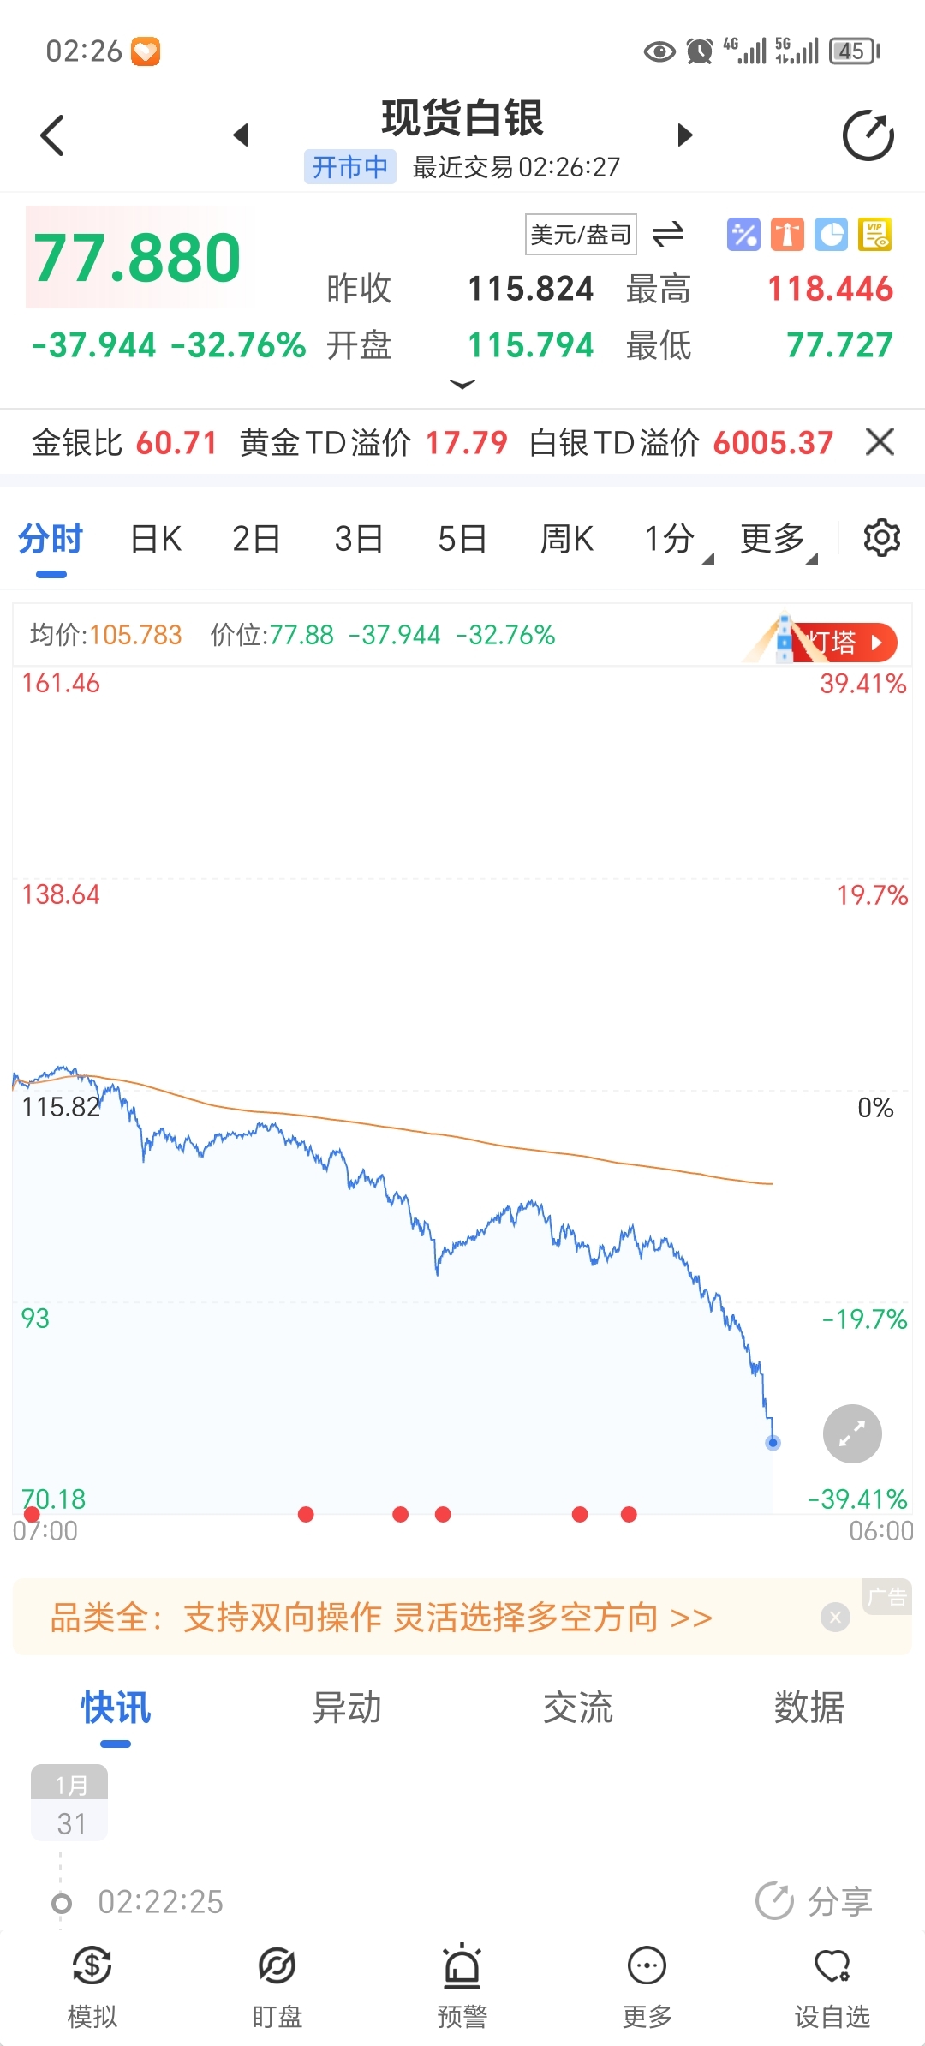Open chart settings gear icon

[881, 539]
